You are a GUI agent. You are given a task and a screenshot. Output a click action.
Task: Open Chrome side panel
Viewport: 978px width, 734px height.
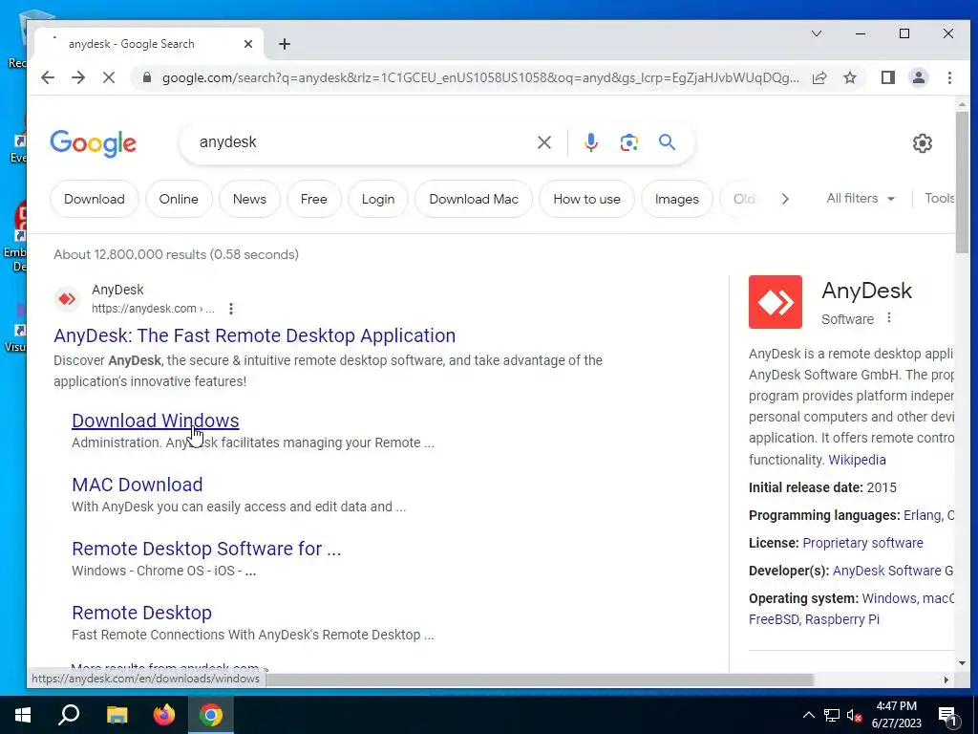(888, 77)
